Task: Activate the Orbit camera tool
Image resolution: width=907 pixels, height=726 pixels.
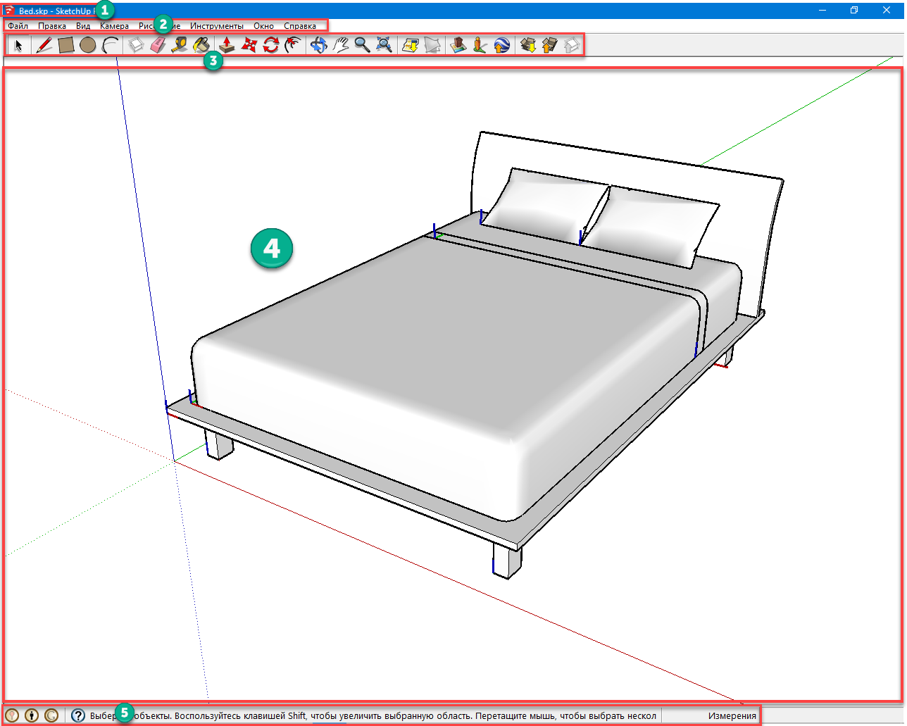Action: [x=319, y=46]
